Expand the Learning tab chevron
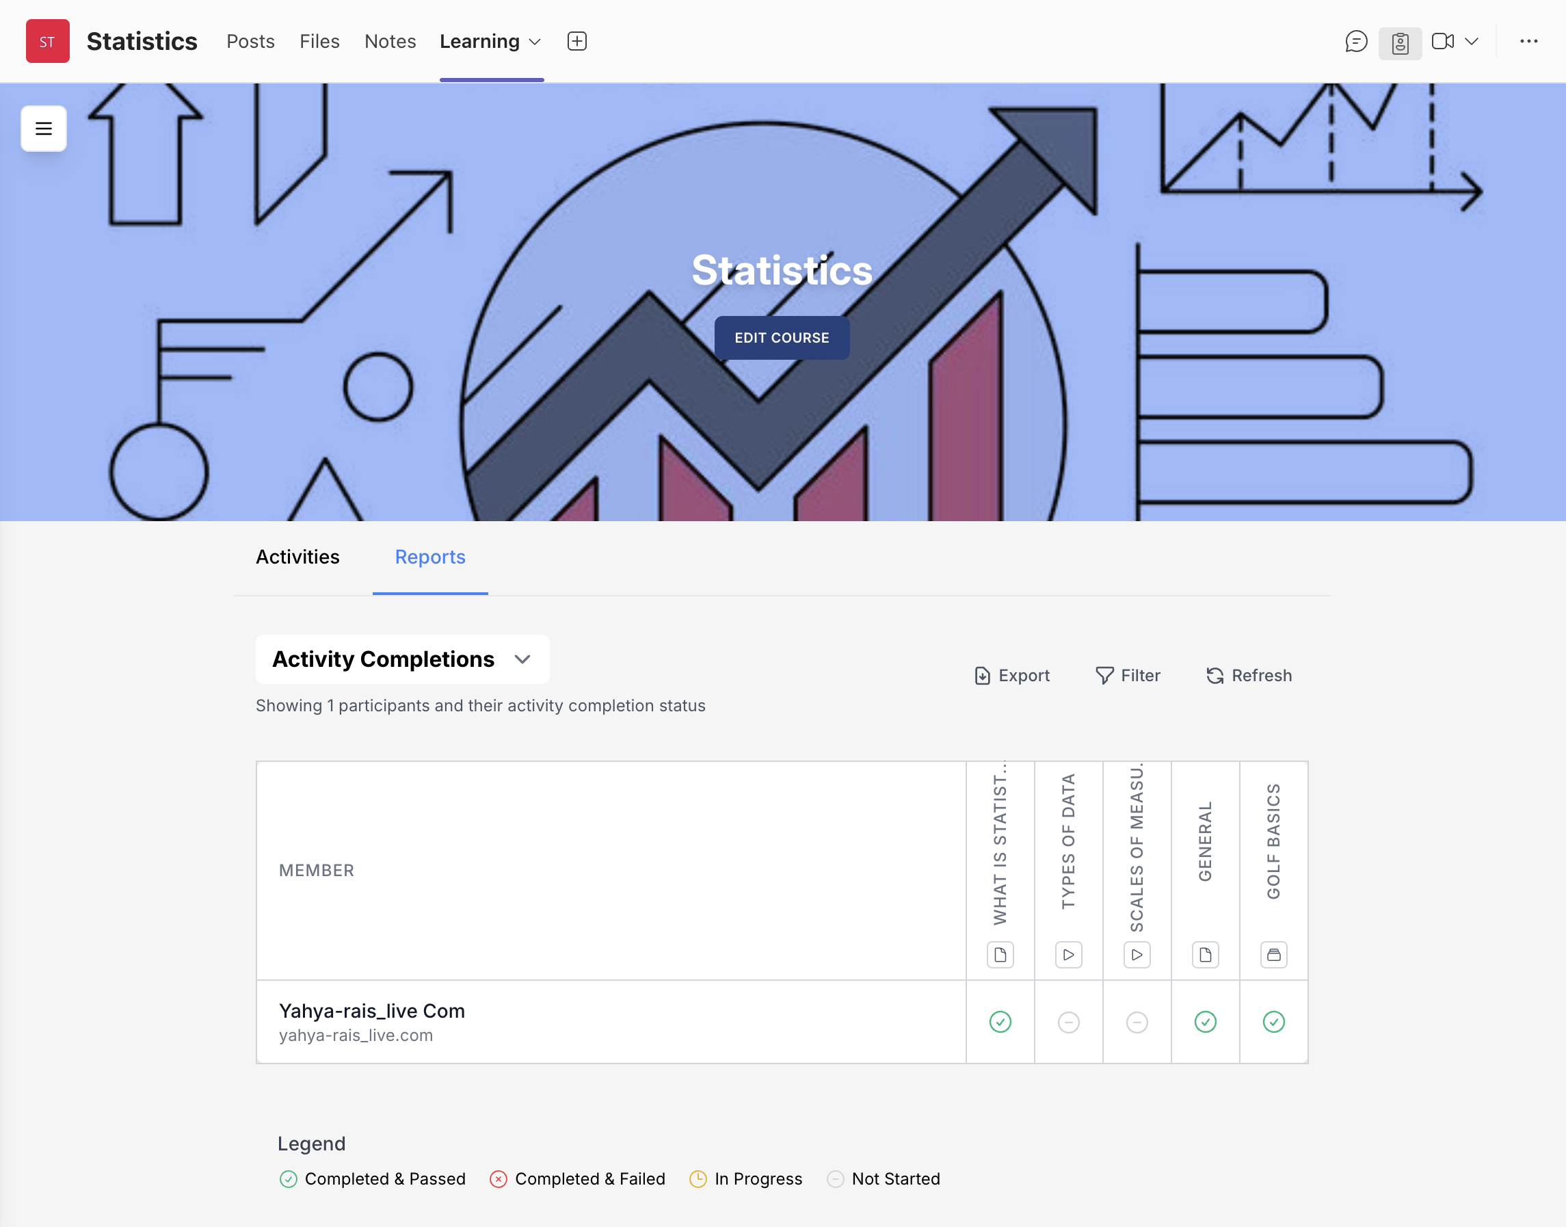This screenshot has height=1227, width=1566. (x=535, y=42)
